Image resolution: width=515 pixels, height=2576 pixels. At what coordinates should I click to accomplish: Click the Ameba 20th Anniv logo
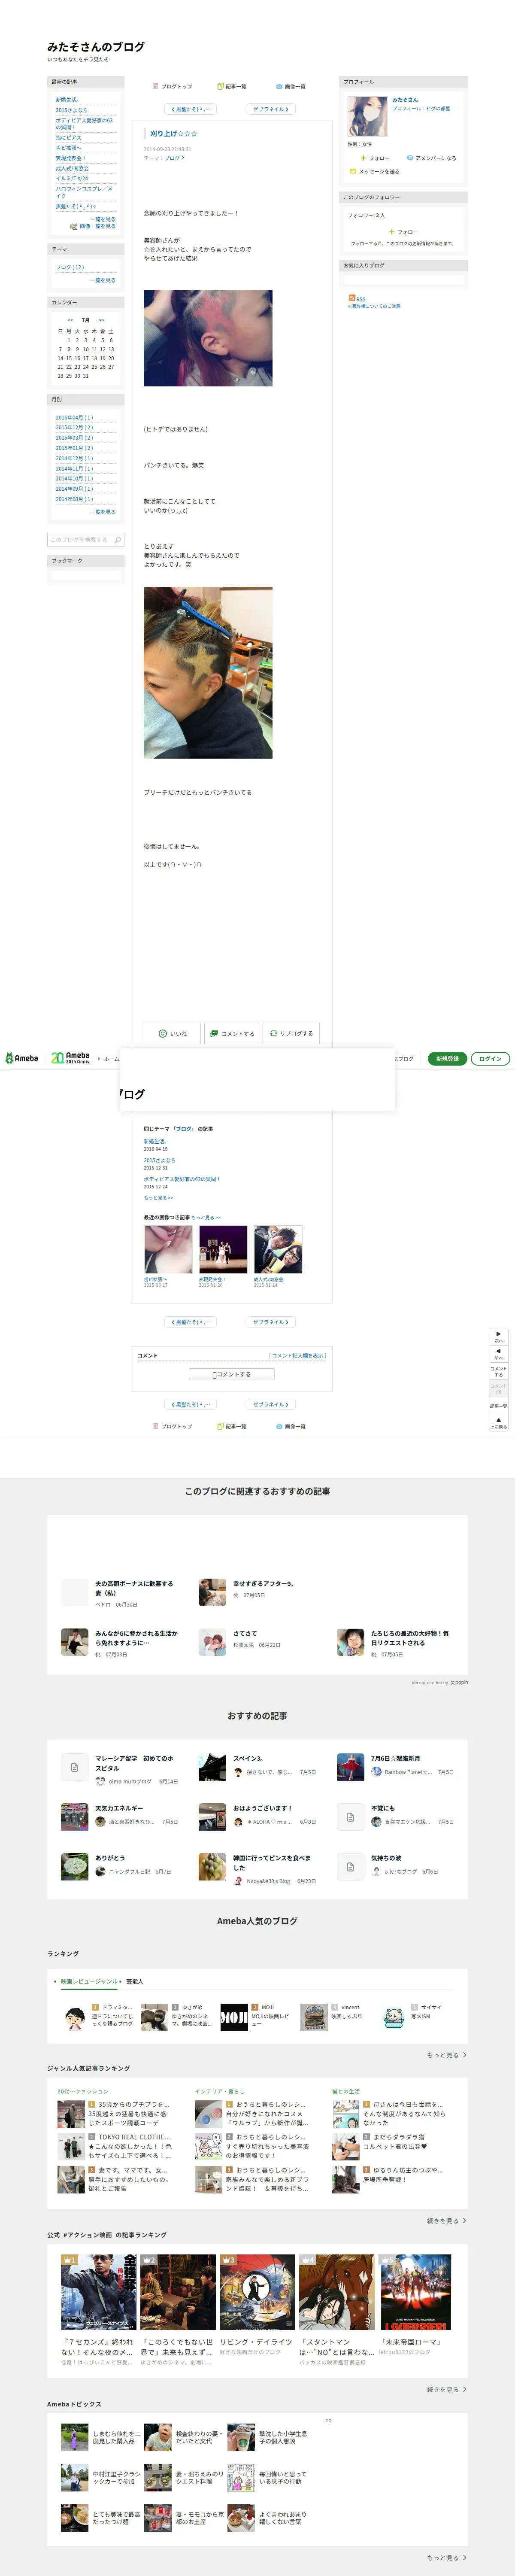pyautogui.click(x=70, y=1058)
